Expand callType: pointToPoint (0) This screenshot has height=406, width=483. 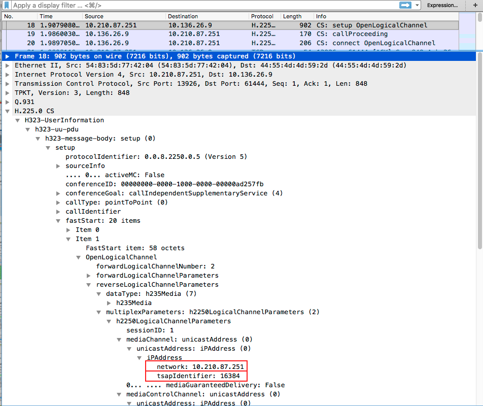click(x=58, y=202)
